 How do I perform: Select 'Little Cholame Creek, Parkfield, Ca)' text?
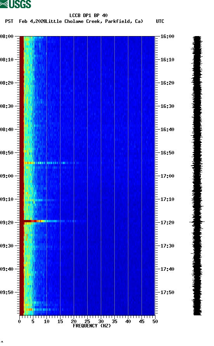pyautogui.click(x=94, y=21)
